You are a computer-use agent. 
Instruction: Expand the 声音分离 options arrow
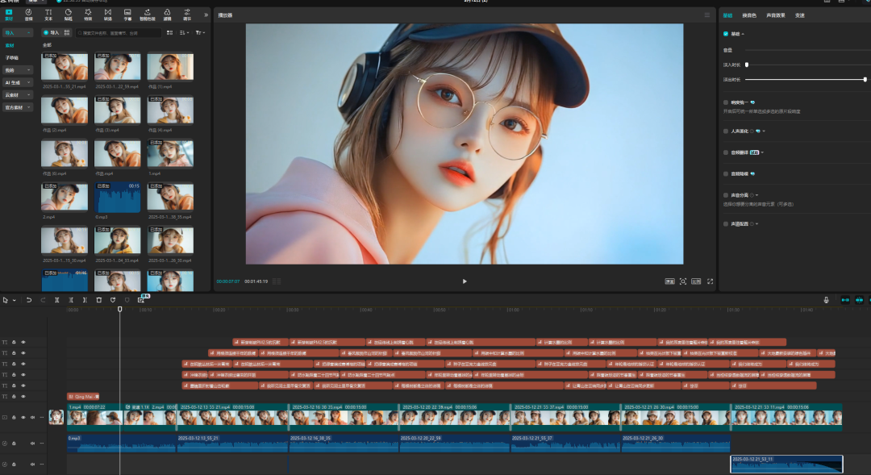coord(757,195)
